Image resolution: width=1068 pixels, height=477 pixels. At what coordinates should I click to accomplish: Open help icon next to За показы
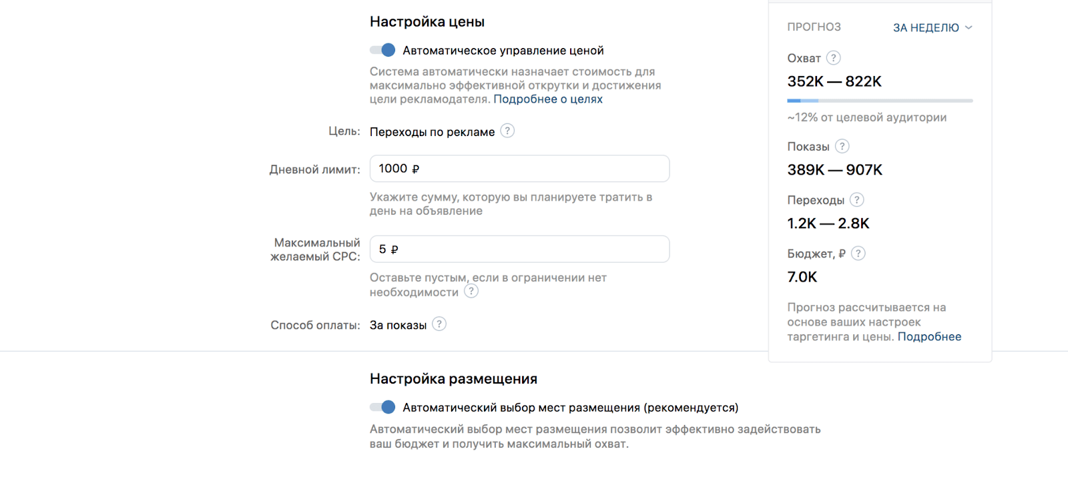439,324
